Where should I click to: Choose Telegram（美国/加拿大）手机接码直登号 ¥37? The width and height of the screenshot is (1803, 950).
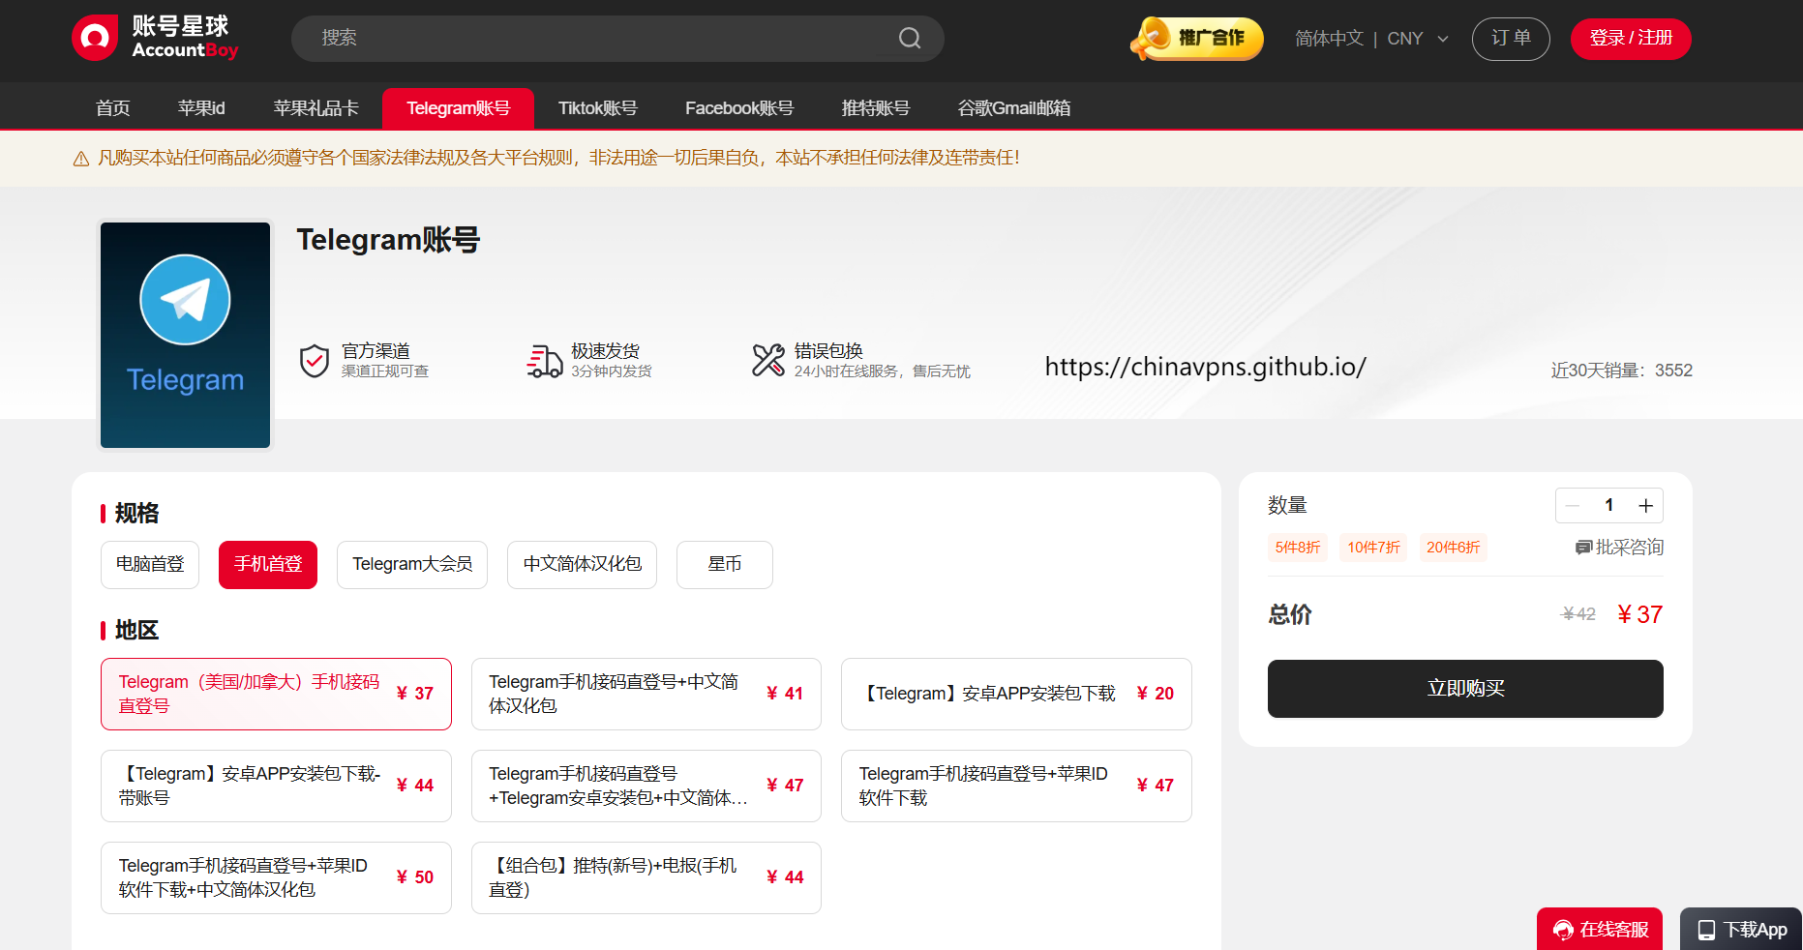coord(276,694)
